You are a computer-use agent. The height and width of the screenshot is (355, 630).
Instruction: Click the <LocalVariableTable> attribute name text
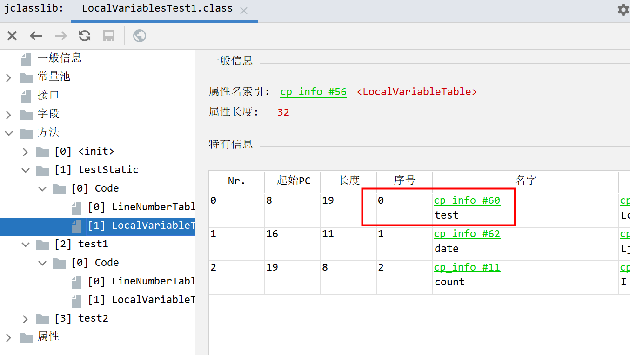(417, 92)
